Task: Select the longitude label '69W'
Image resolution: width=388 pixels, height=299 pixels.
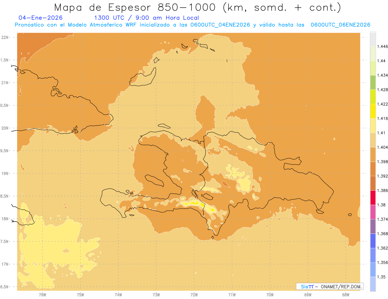Action: coord(308,295)
